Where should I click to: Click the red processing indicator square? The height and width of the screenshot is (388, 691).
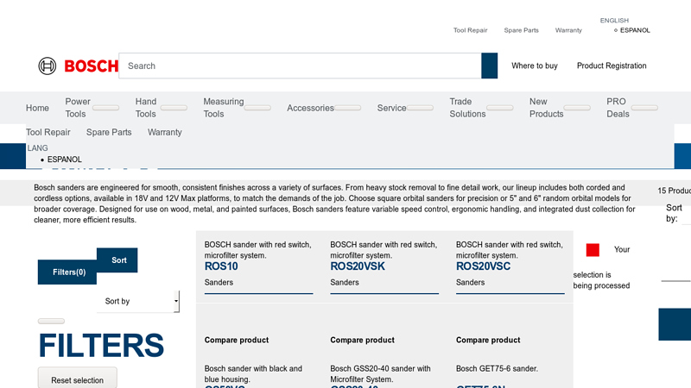(x=593, y=250)
